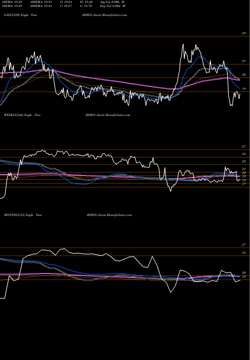Viewport: 250px width, 360px height.
Task: Click the 21 price label on daily chart
Action: [x=243, y=61]
